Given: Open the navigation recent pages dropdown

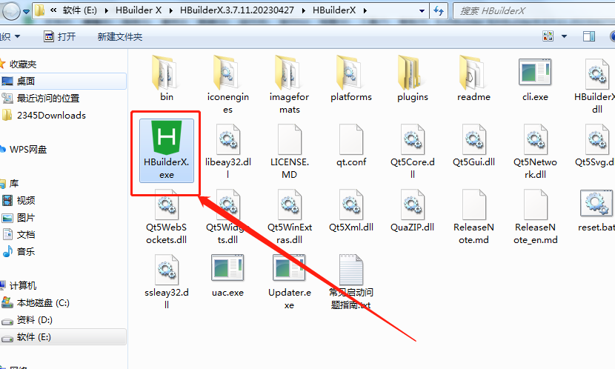Looking at the screenshot, I should (x=26, y=12).
